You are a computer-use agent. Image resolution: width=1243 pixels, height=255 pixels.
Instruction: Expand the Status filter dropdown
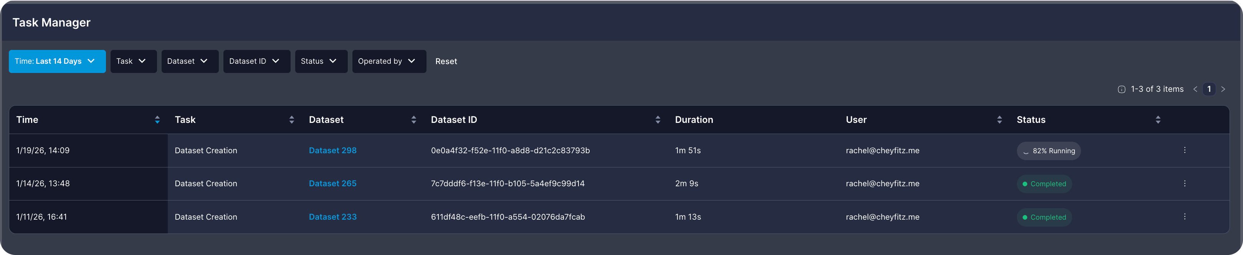point(321,61)
